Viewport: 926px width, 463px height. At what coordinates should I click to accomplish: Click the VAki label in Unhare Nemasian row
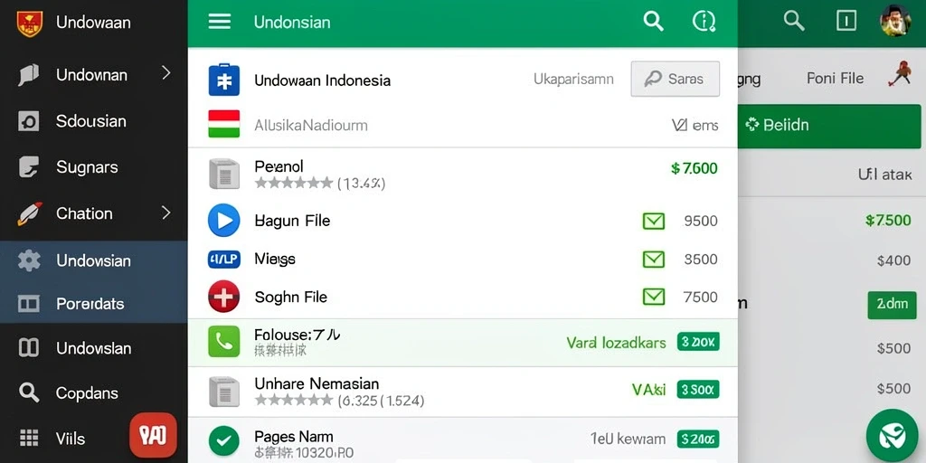click(x=648, y=390)
